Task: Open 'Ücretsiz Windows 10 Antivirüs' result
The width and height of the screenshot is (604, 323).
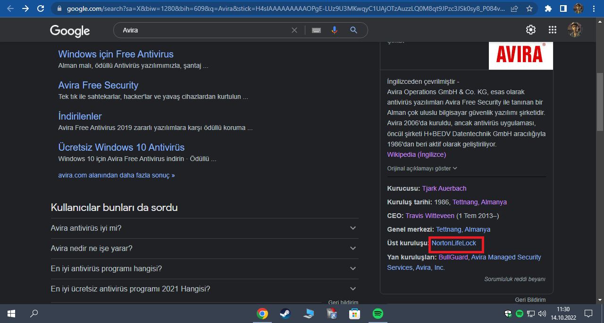Action: [121, 147]
